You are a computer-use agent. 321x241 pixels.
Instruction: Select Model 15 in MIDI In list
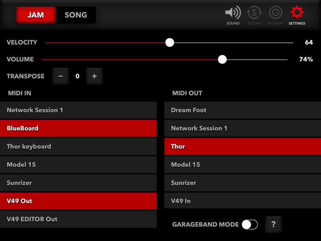tap(78, 165)
